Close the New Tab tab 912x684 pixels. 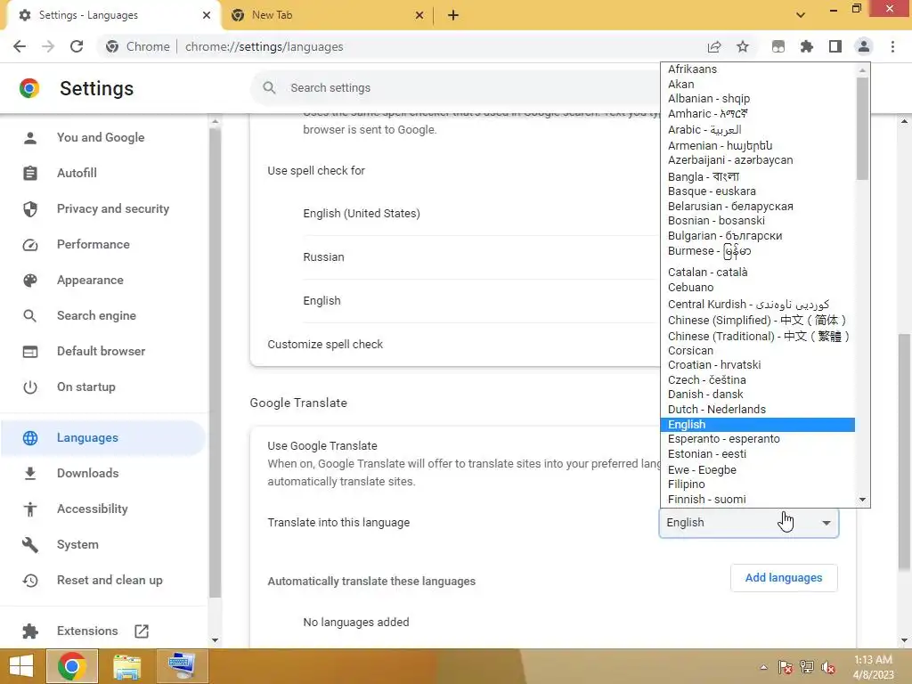coord(419,15)
